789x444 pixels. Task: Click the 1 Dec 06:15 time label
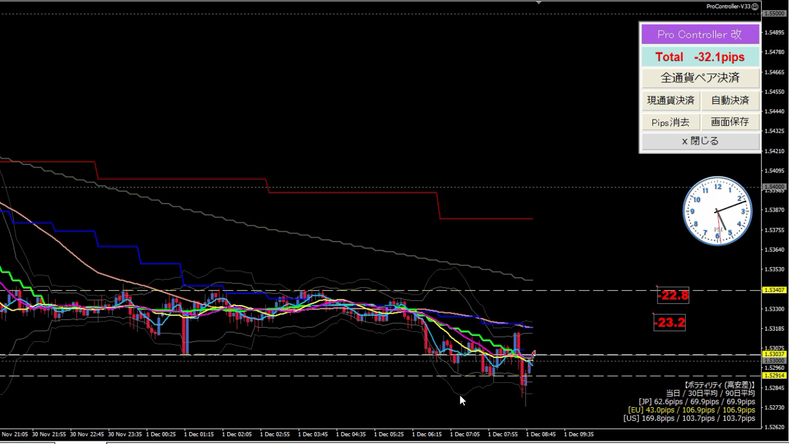(x=427, y=434)
